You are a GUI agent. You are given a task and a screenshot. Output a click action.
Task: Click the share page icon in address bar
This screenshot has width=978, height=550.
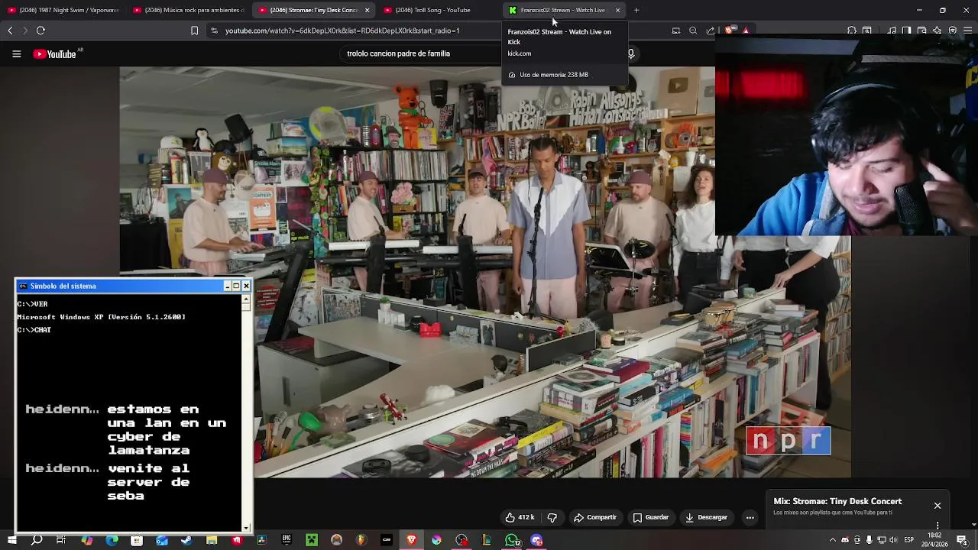click(x=711, y=31)
